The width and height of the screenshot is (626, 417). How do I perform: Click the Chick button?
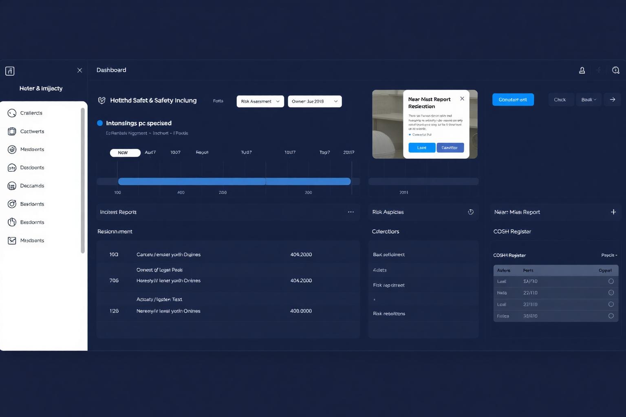click(560, 100)
